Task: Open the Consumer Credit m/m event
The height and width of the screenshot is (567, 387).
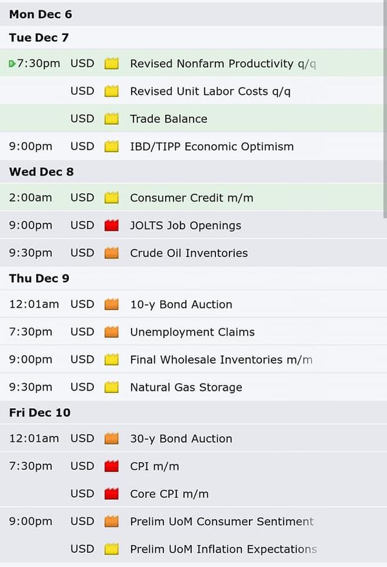Action: click(x=192, y=198)
